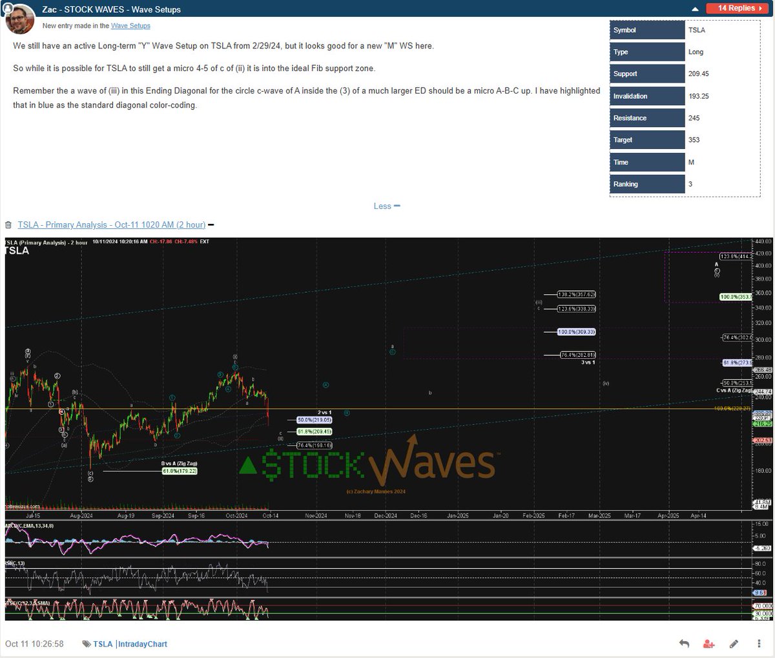This screenshot has width=775, height=658.
Task: Collapse the post text with Less
Action: 387,206
